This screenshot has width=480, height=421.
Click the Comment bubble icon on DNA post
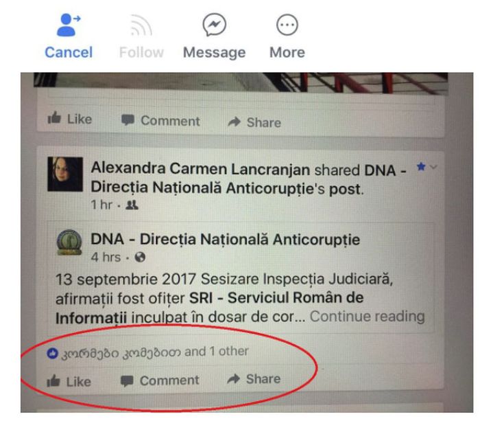[127, 381]
